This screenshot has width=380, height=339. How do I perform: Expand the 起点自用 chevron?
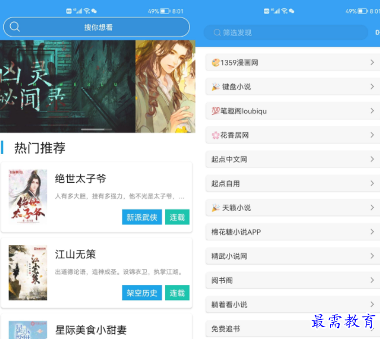[x=372, y=183]
